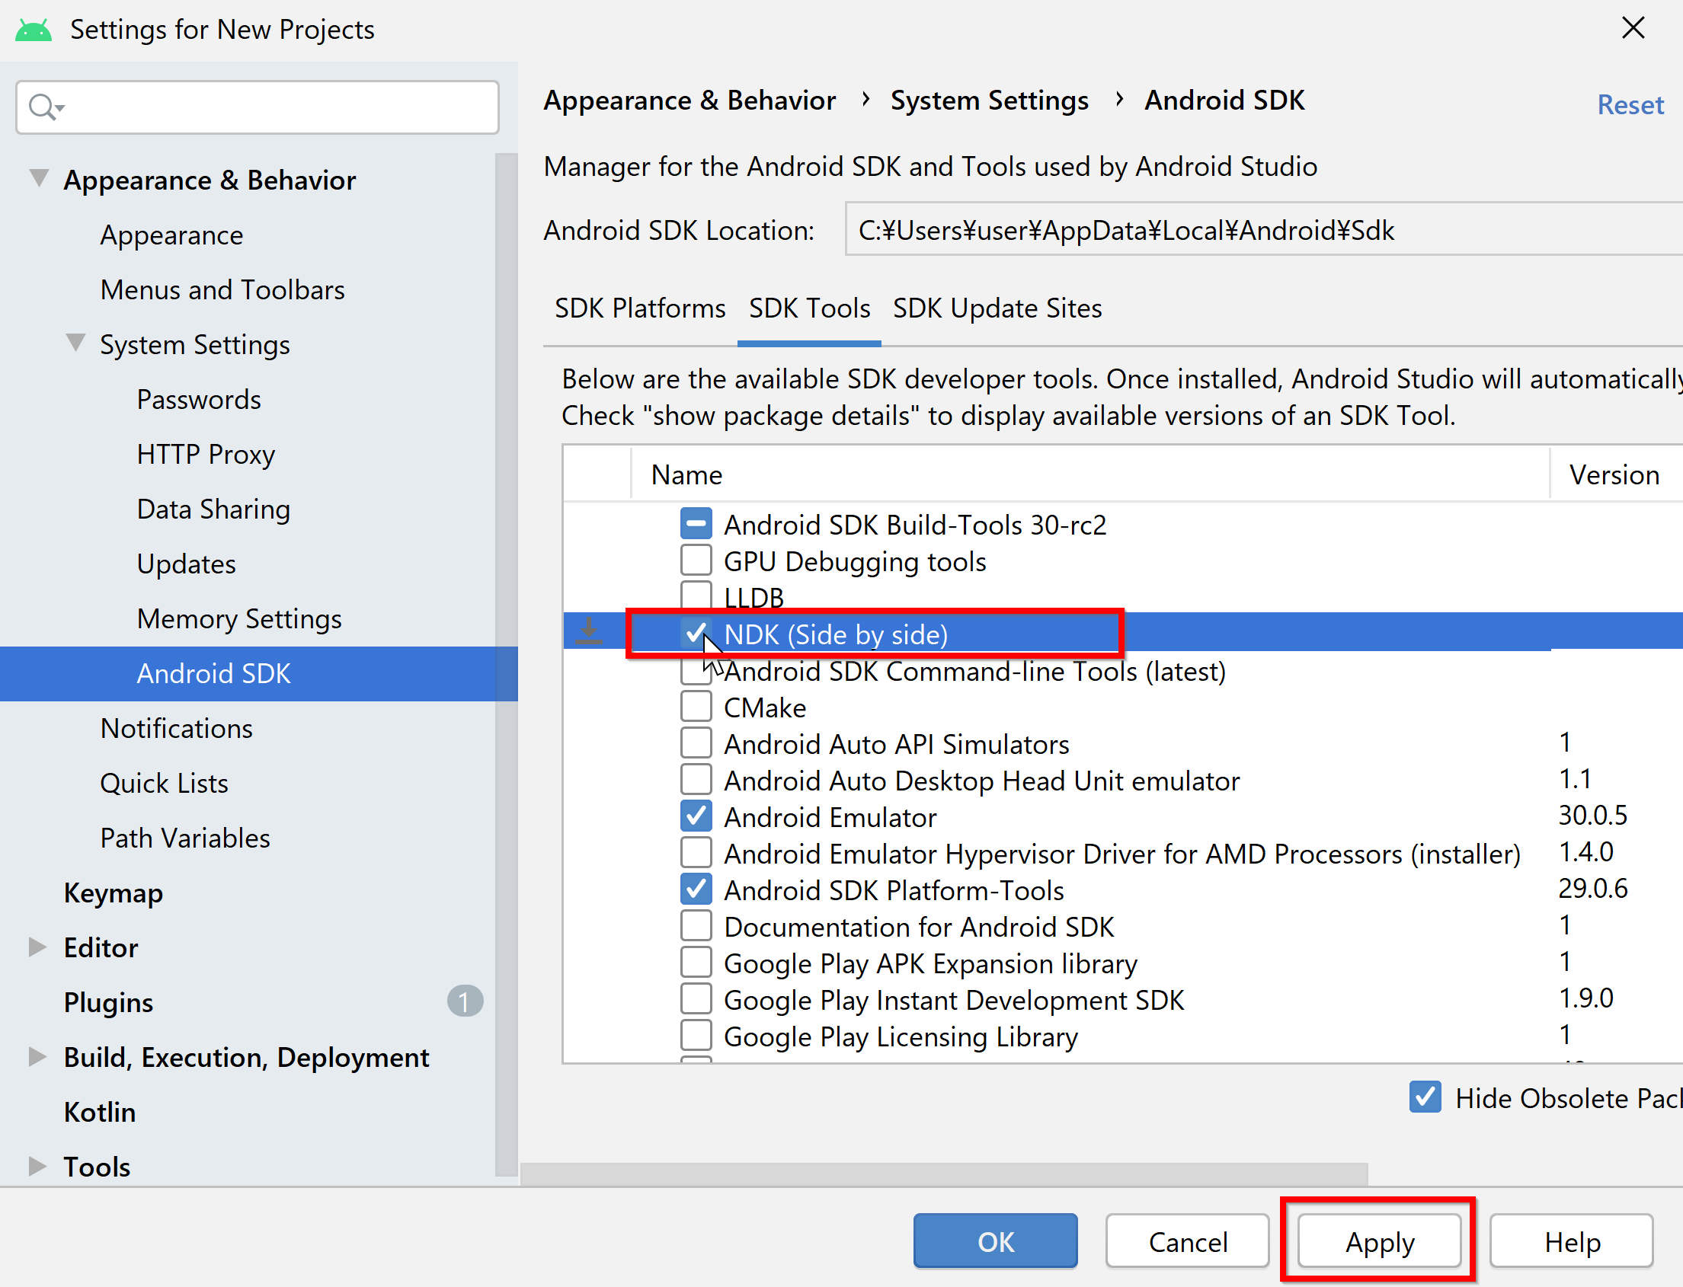Check Google Play Licensing Library

[696, 1036]
